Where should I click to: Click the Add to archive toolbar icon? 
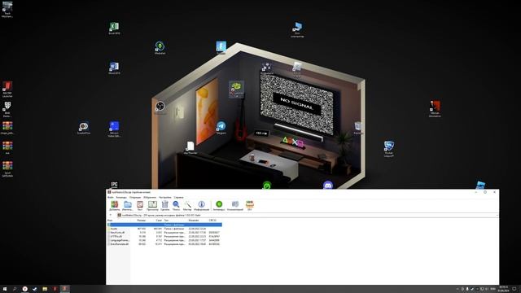click(114, 206)
